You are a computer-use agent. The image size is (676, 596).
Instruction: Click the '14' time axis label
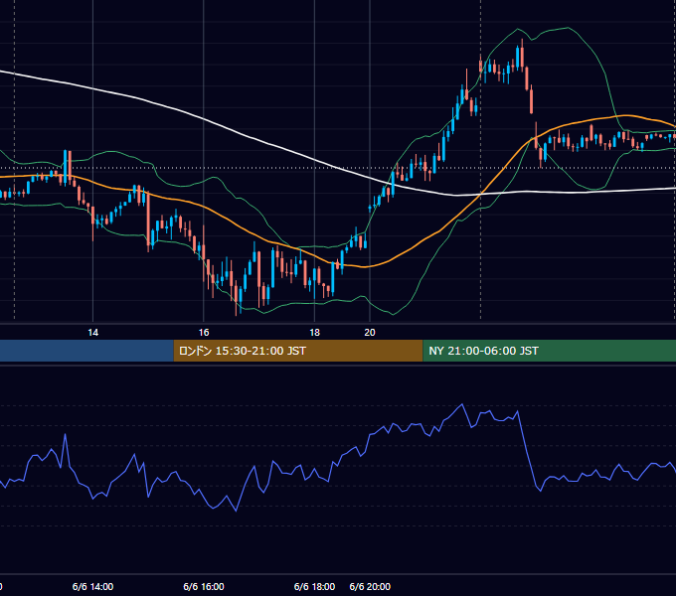coord(92,333)
